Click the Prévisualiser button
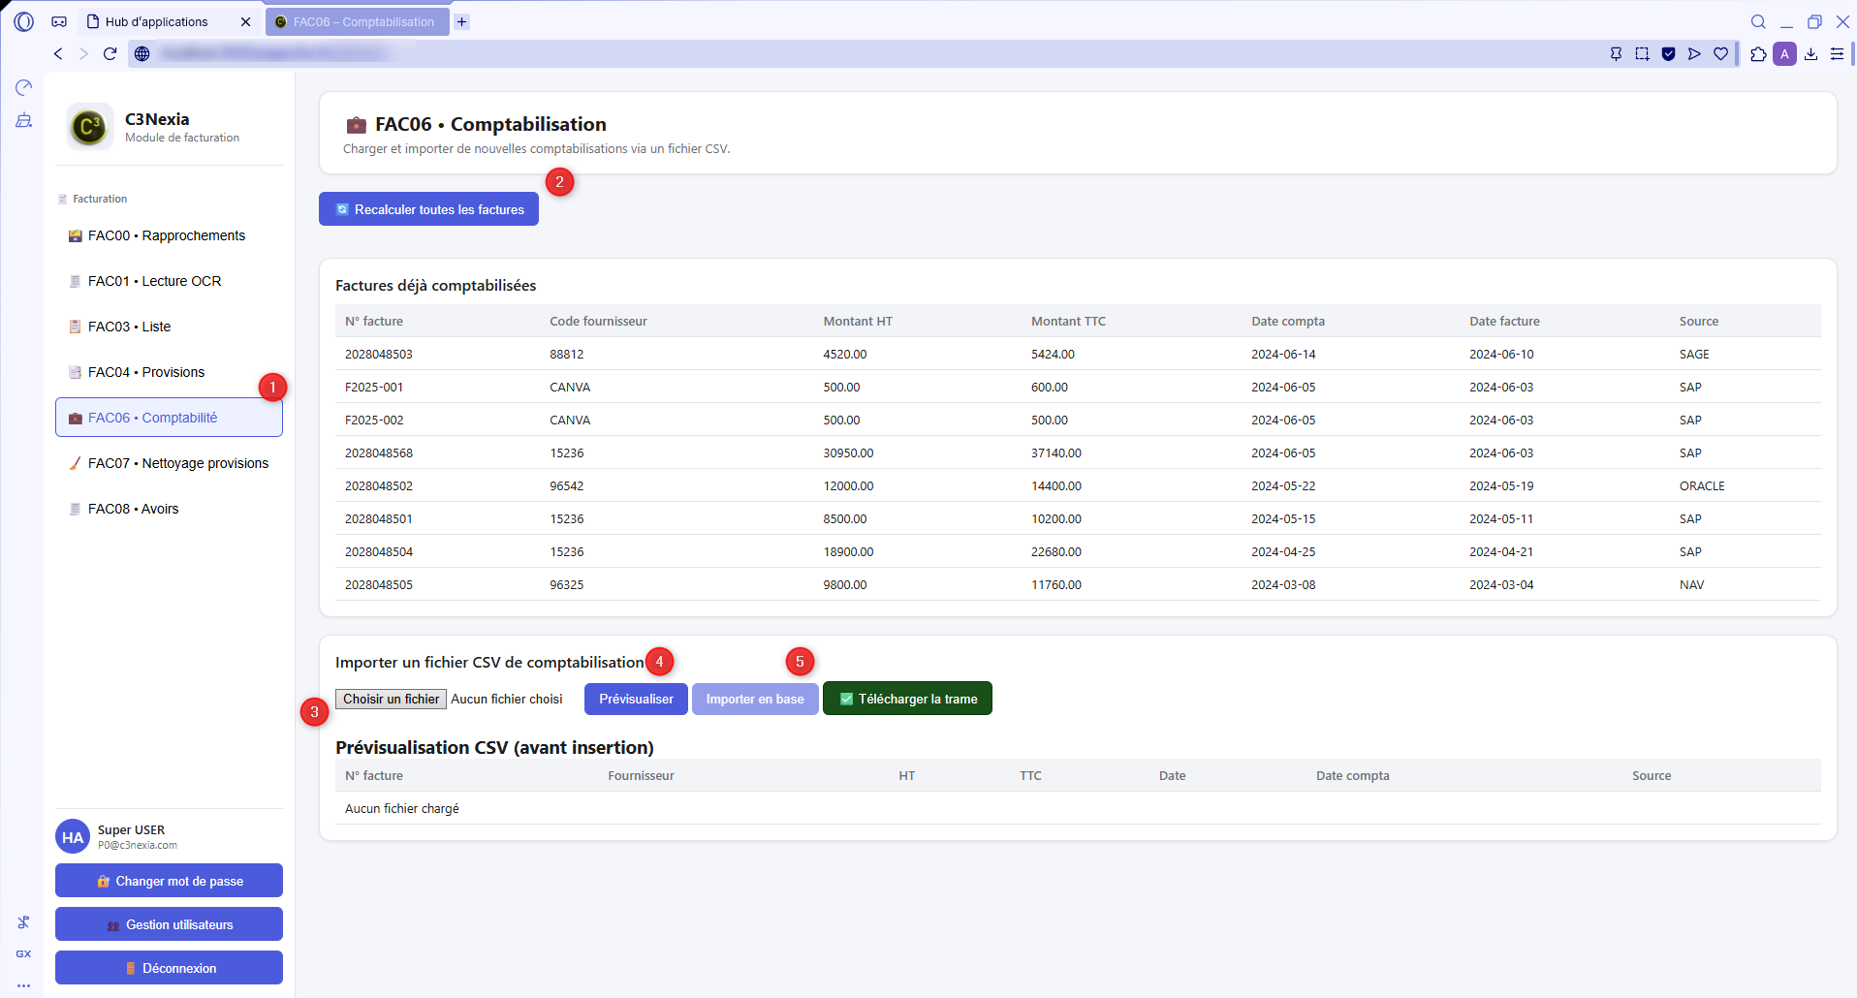1857x998 pixels. click(x=636, y=699)
